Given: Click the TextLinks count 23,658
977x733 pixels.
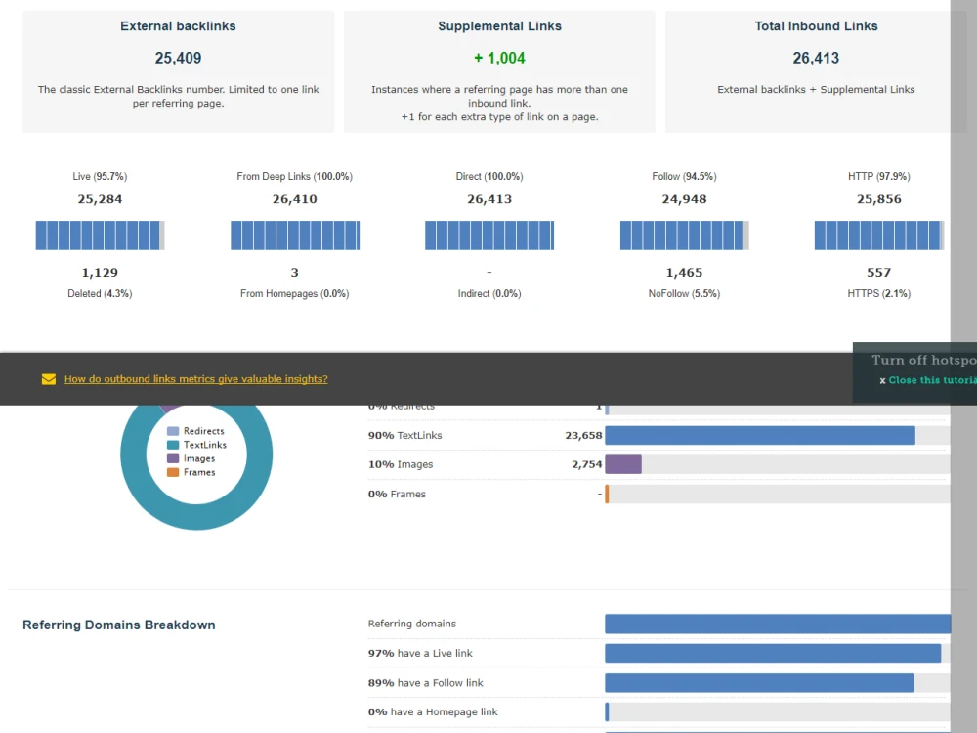Looking at the screenshot, I should (583, 435).
